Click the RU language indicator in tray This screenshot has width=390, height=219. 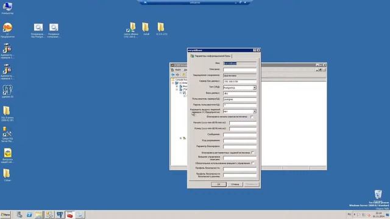[349, 214]
